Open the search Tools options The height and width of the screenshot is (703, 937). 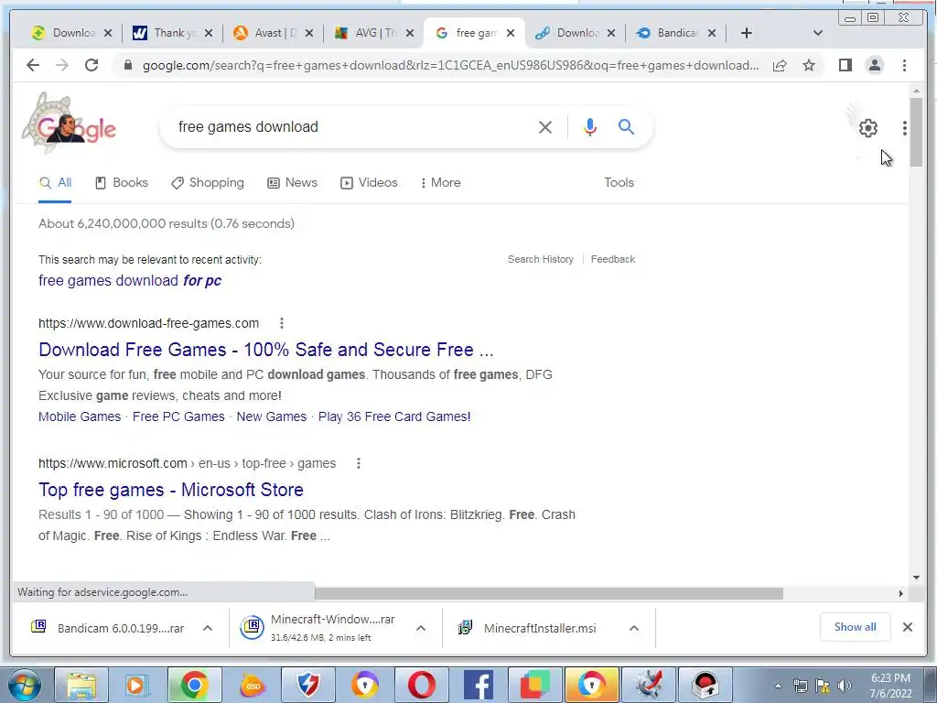click(619, 183)
